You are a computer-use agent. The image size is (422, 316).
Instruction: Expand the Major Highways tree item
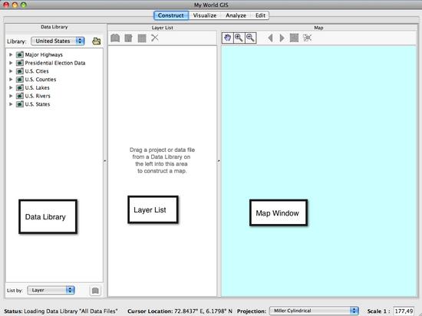[11, 54]
